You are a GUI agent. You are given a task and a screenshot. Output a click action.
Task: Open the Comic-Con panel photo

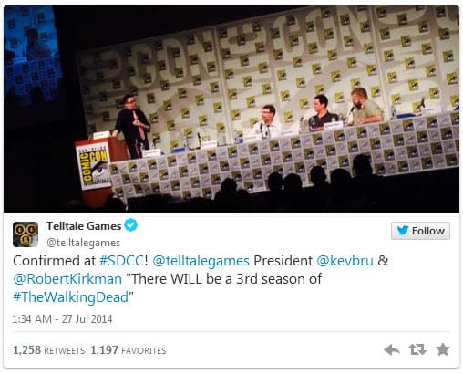pyautogui.click(x=231, y=109)
